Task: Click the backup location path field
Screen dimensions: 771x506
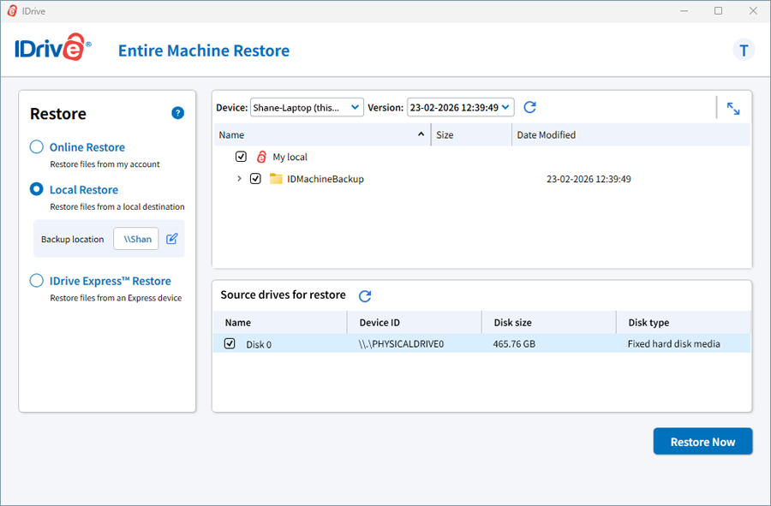Action: tap(136, 239)
